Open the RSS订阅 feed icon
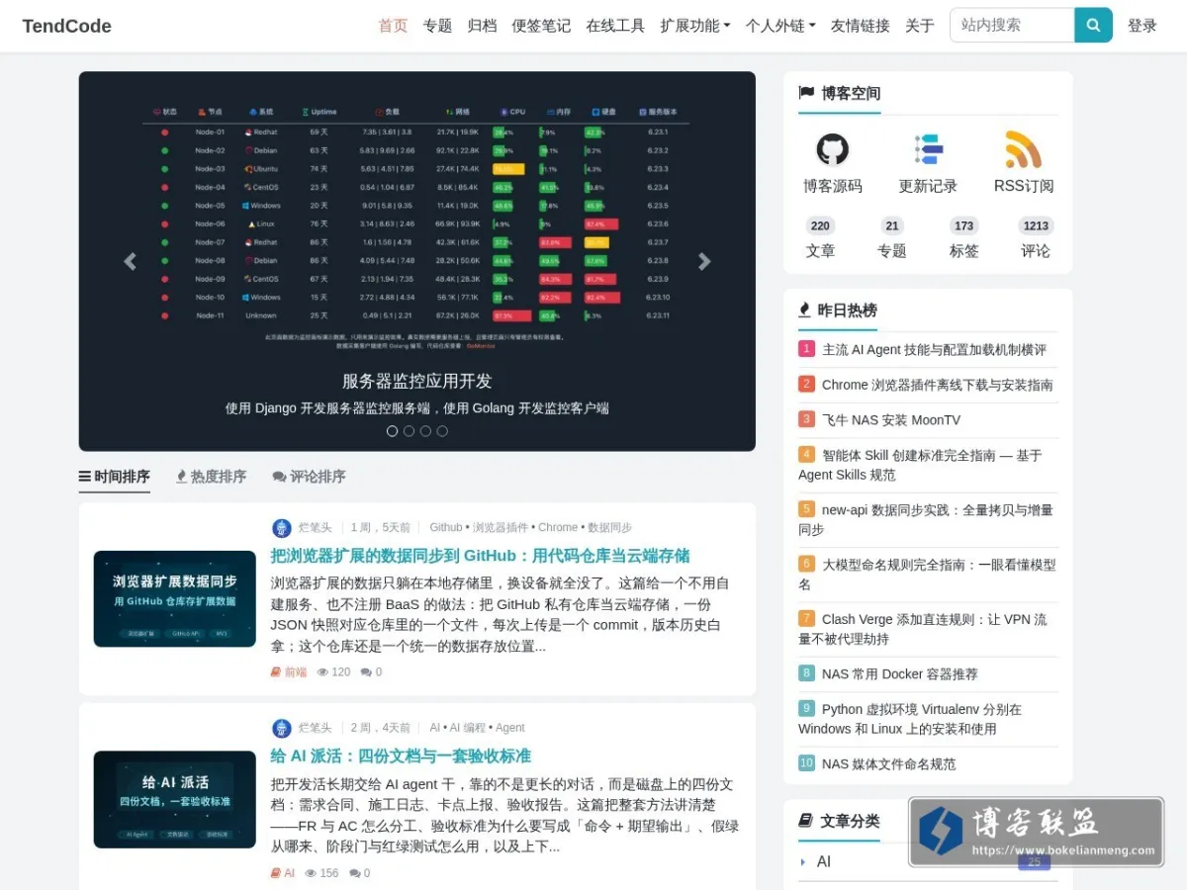 coord(1024,149)
